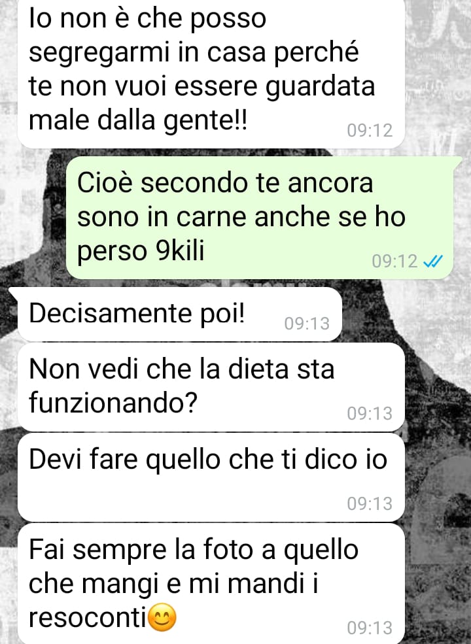Select the 'Io non è che posso' message

211,73
